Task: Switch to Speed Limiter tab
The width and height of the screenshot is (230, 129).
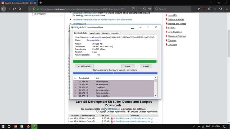Action: (95, 33)
